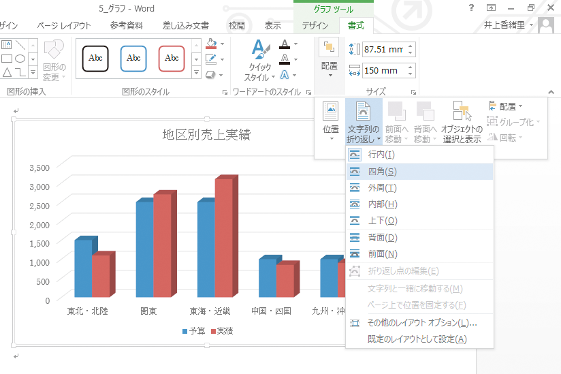Open the text effects dropdown arrow
The height and width of the screenshot is (374, 561).
coord(294,75)
